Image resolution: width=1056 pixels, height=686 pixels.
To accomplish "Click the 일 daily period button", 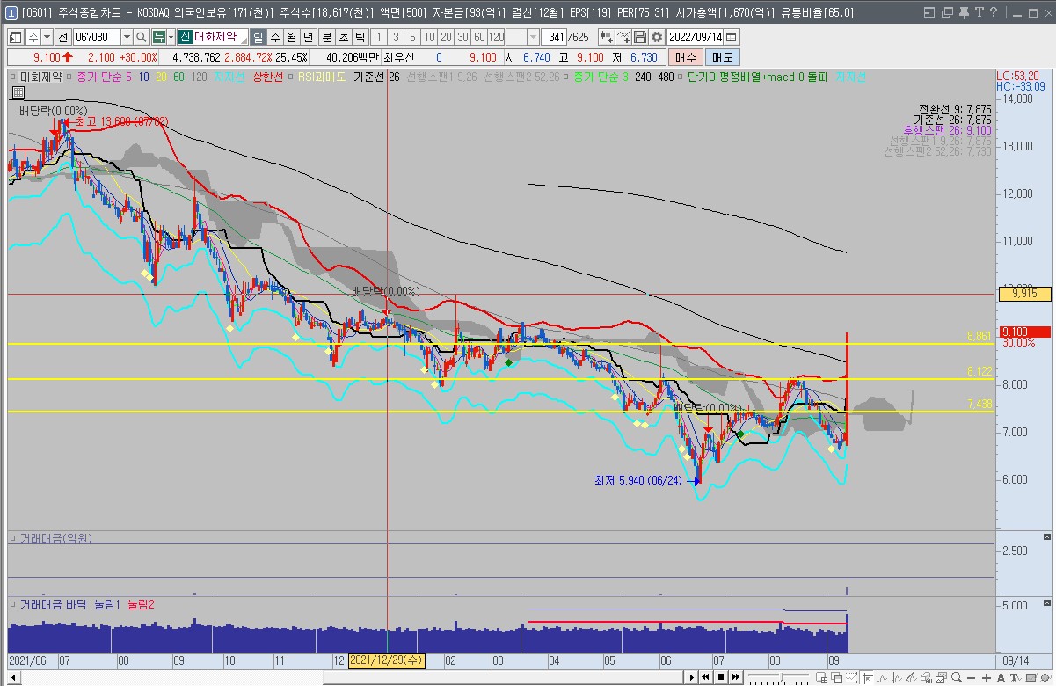I will point(258,37).
